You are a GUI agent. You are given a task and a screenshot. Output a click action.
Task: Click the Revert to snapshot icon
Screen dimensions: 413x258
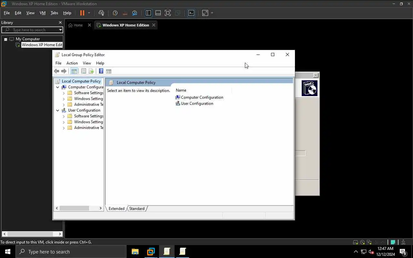(x=125, y=13)
